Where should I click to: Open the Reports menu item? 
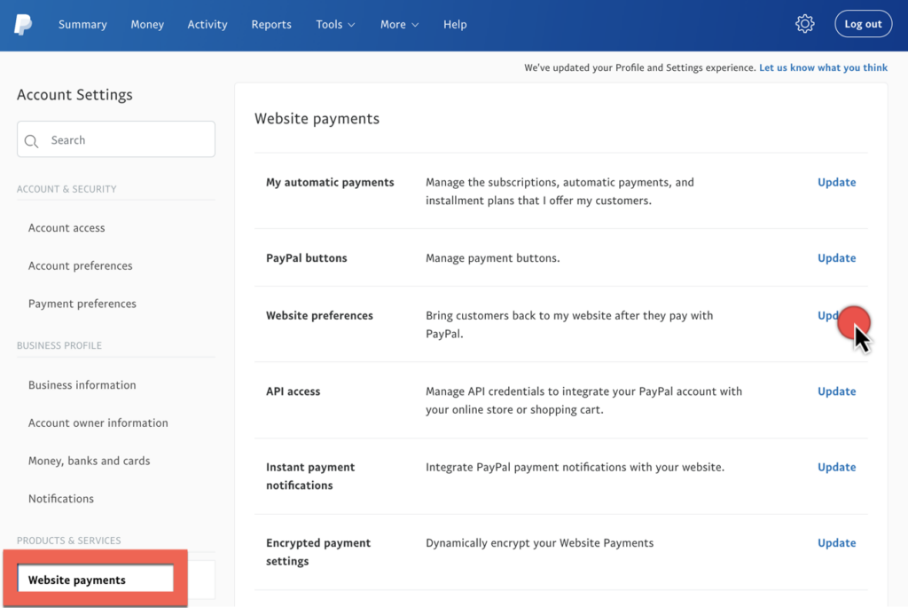coord(271,24)
